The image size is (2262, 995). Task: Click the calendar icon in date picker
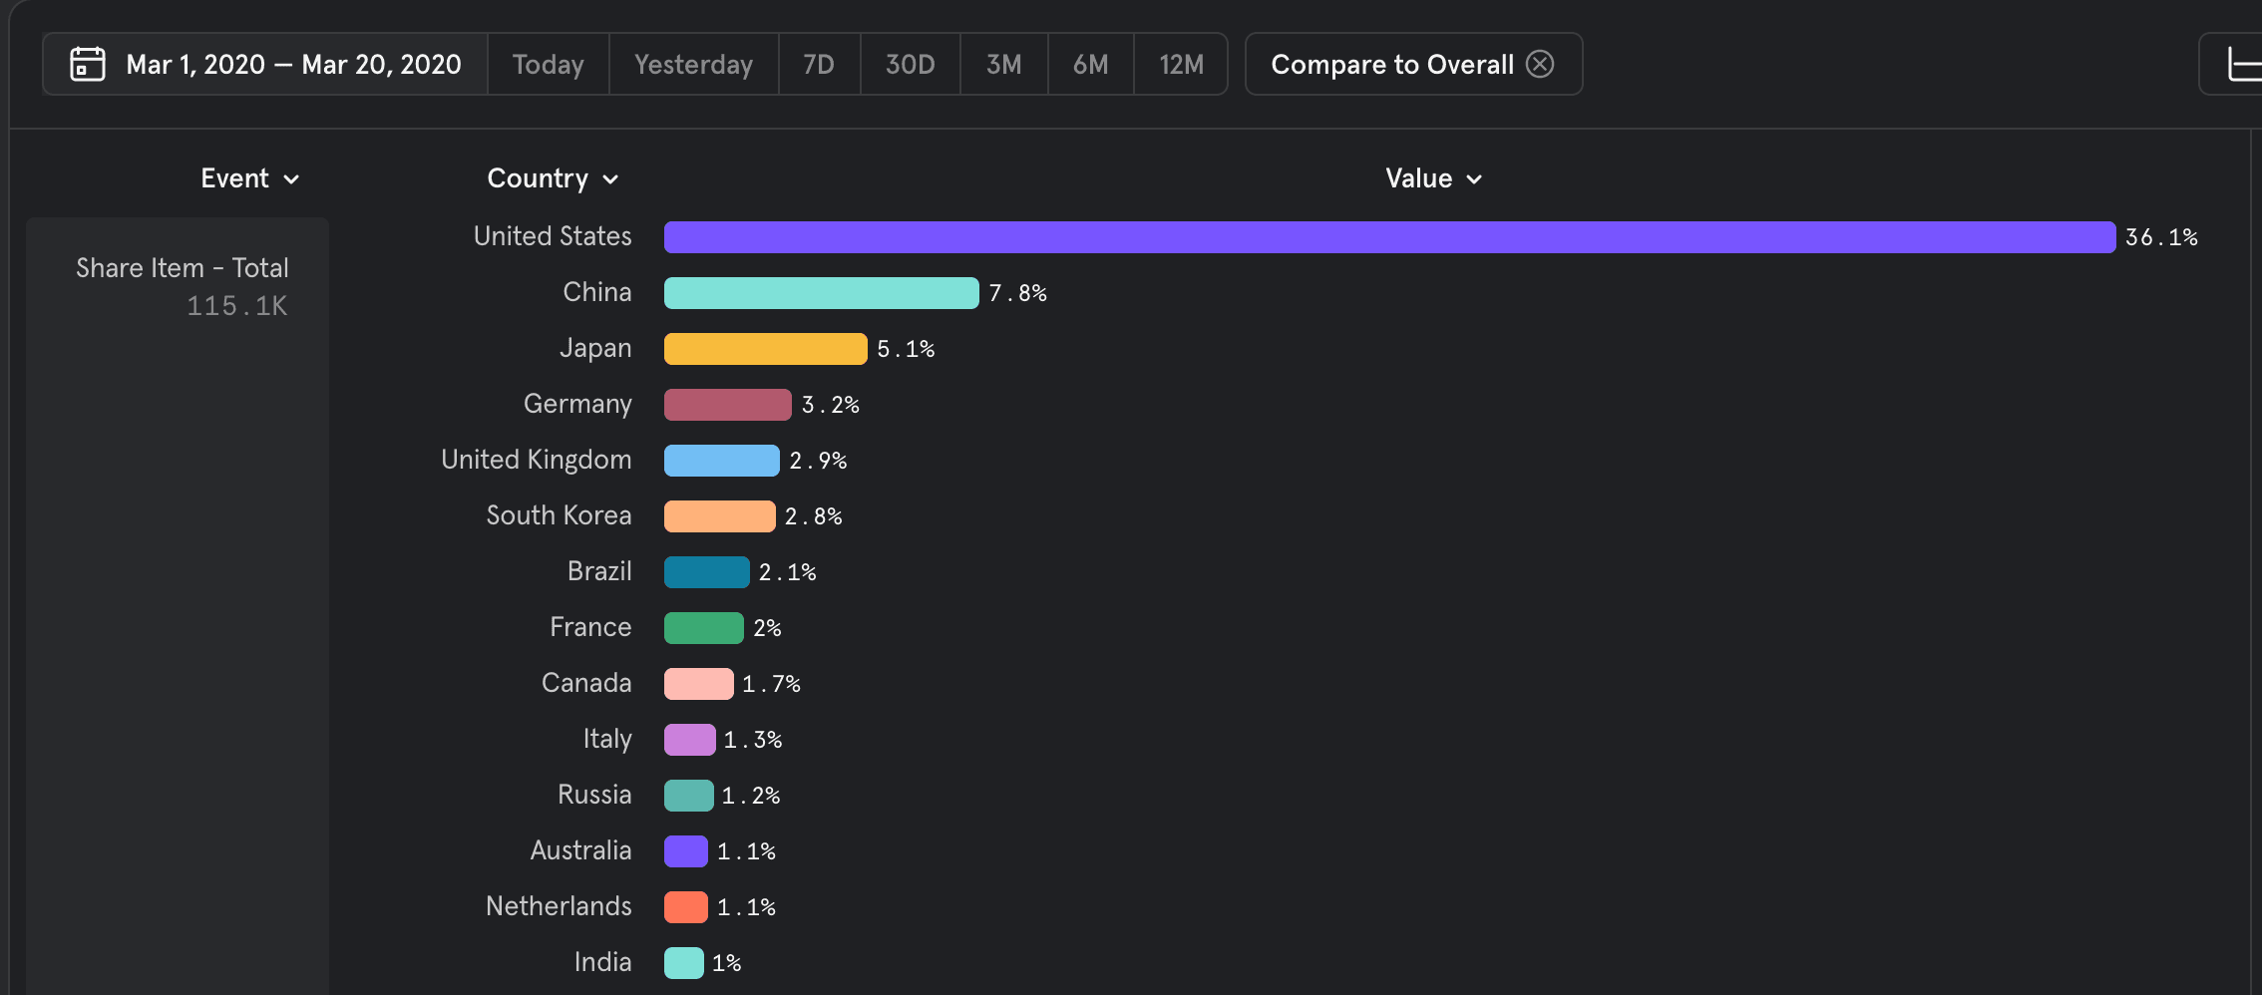pos(88,64)
